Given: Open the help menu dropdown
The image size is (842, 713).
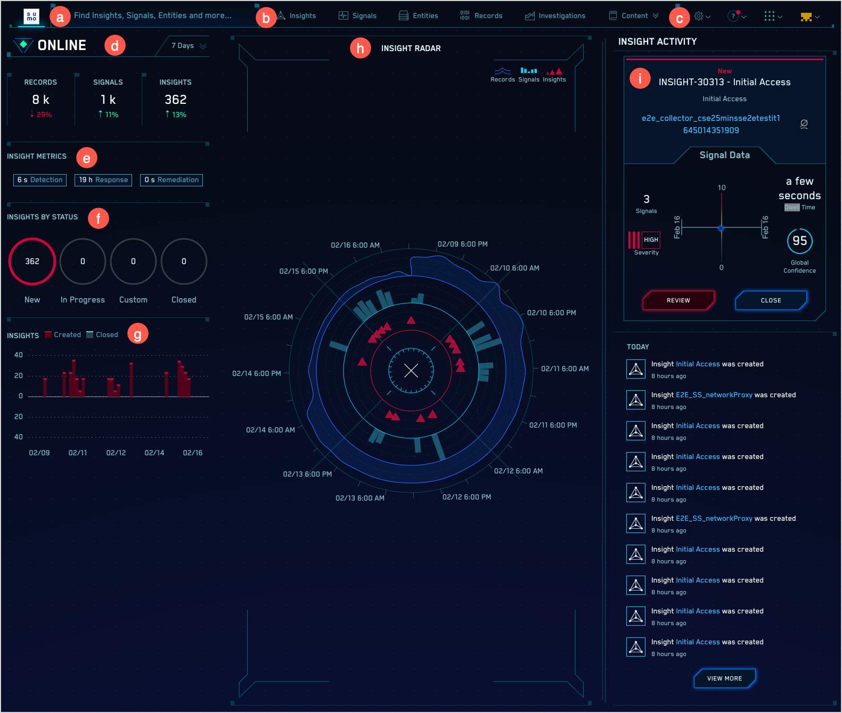Looking at the screenshot, I should coord(736,17).
